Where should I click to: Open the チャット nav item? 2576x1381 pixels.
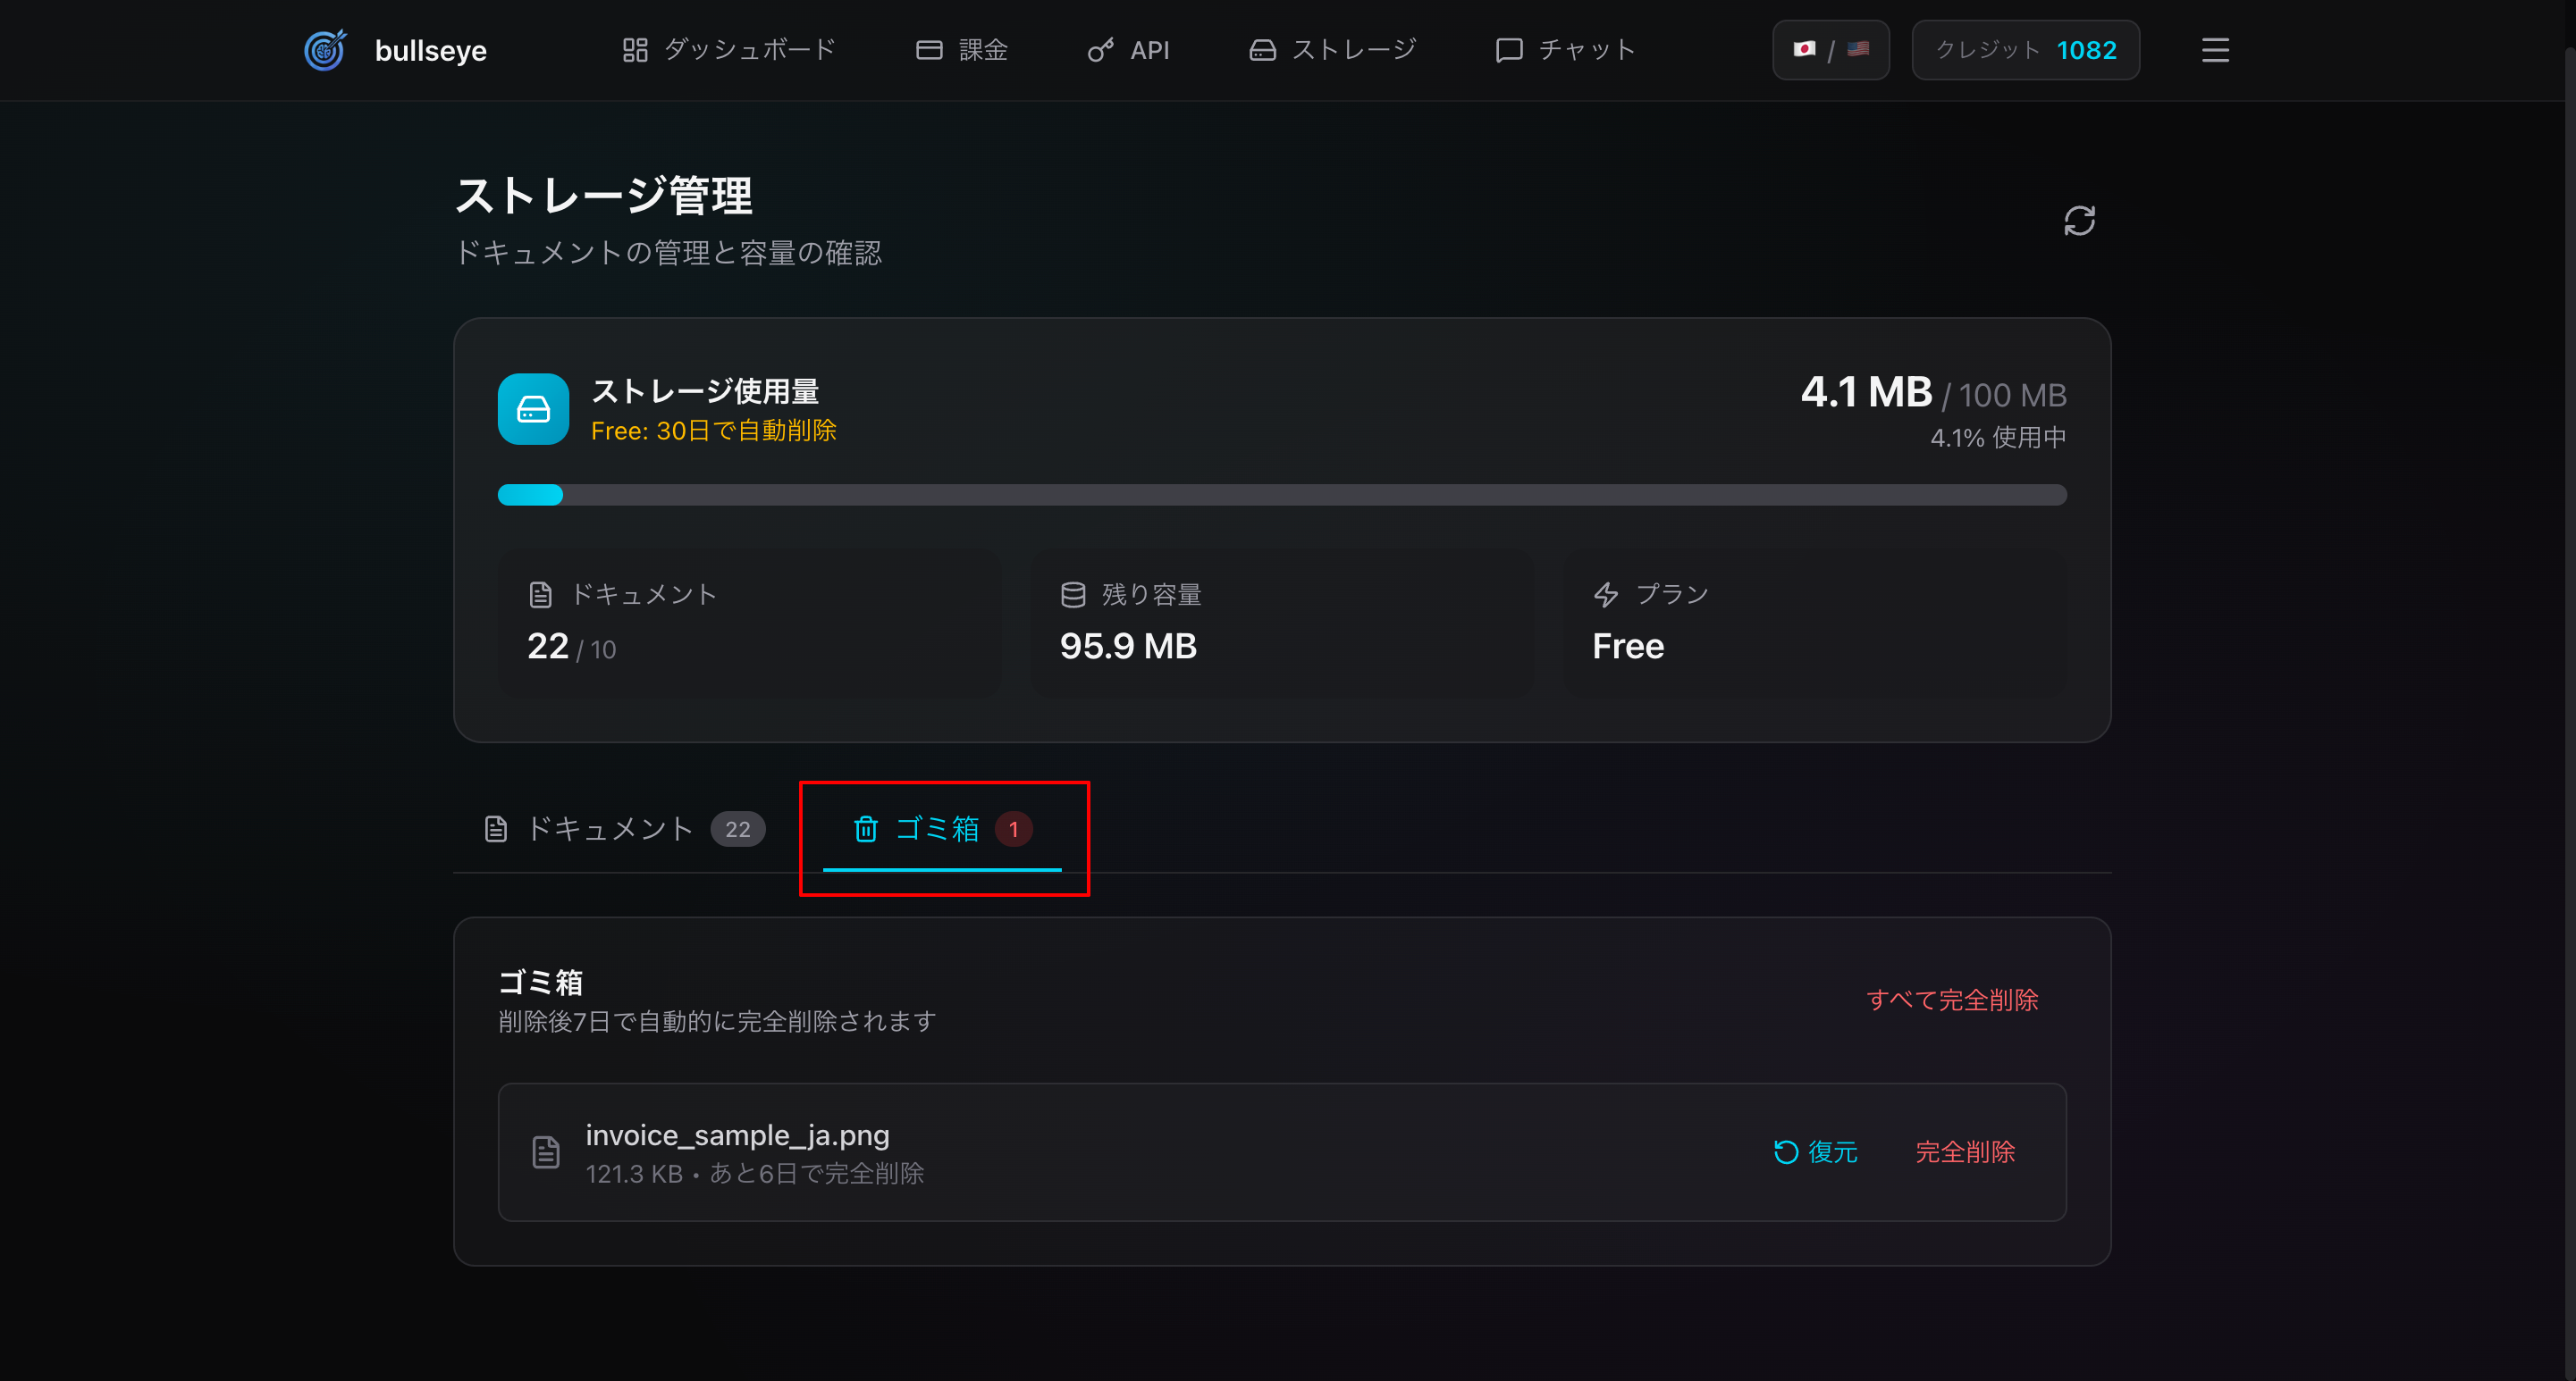pyautogui.click(x=1565, y=50)
